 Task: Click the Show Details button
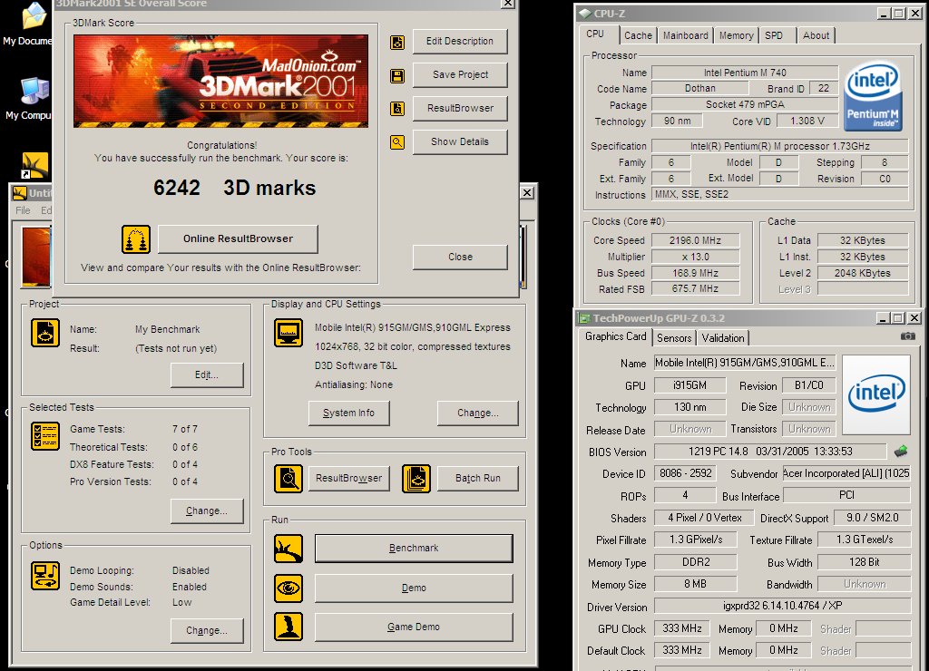[x=460, y=141]
